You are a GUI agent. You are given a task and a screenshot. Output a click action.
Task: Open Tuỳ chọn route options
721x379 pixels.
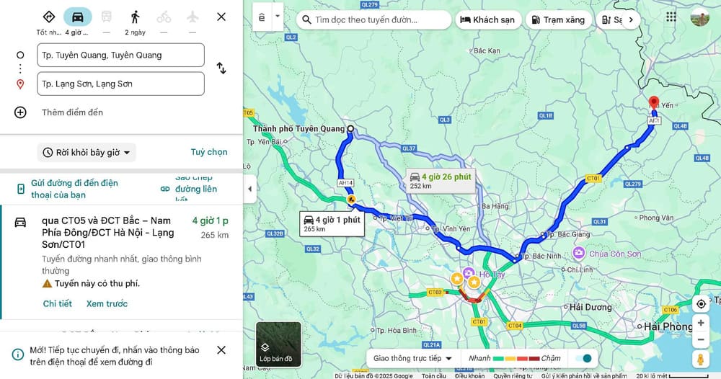209,152
